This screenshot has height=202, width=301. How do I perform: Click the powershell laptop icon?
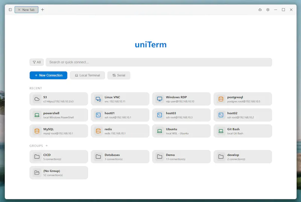37,115
